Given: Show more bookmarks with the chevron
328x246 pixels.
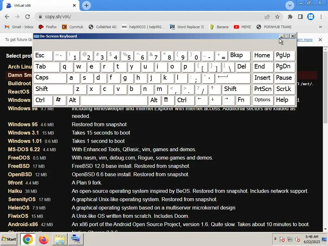Looking at the screenshot, I should (x=320, y=27).
